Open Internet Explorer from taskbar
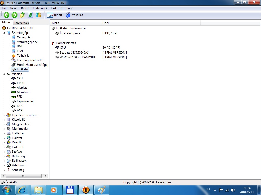Screen dimensions: 261x195 (x=22, y=190)
